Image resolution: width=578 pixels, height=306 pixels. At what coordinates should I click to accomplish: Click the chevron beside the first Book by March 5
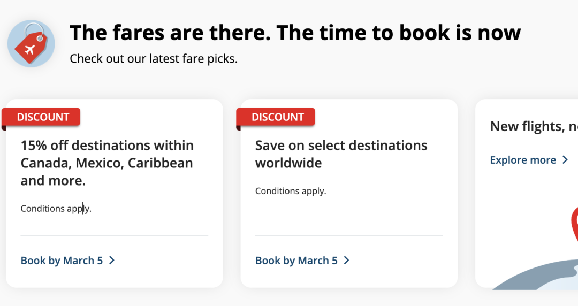tap(112, 261)
